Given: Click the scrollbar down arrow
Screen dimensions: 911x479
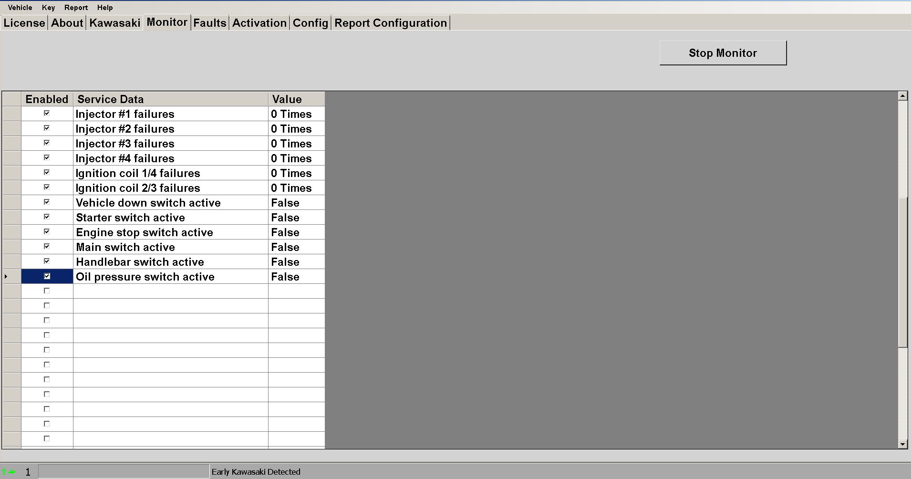Looking at the screenshot, I should [902, 444].
